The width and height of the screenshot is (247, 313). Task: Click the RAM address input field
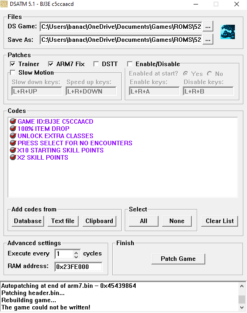click(x=78, y=267)
